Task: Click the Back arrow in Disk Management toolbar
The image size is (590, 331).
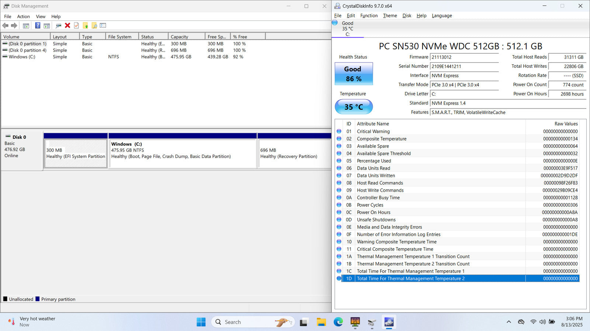Action: 5,26
